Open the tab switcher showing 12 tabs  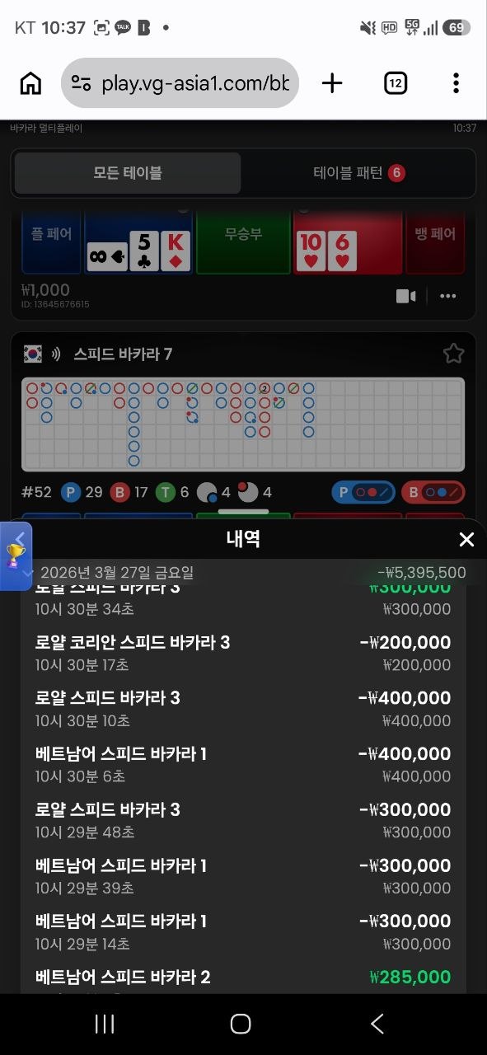coord(396,83)
